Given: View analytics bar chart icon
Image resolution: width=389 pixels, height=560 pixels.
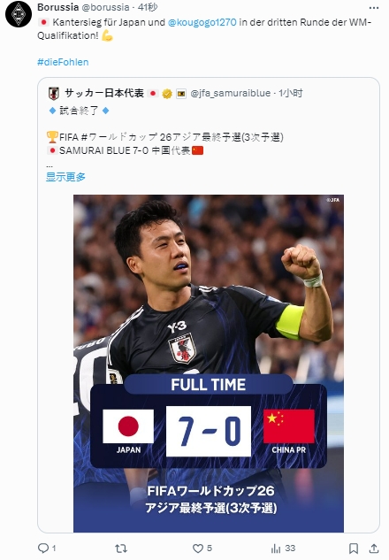Looking at the screenshot, I should (276, 548).
